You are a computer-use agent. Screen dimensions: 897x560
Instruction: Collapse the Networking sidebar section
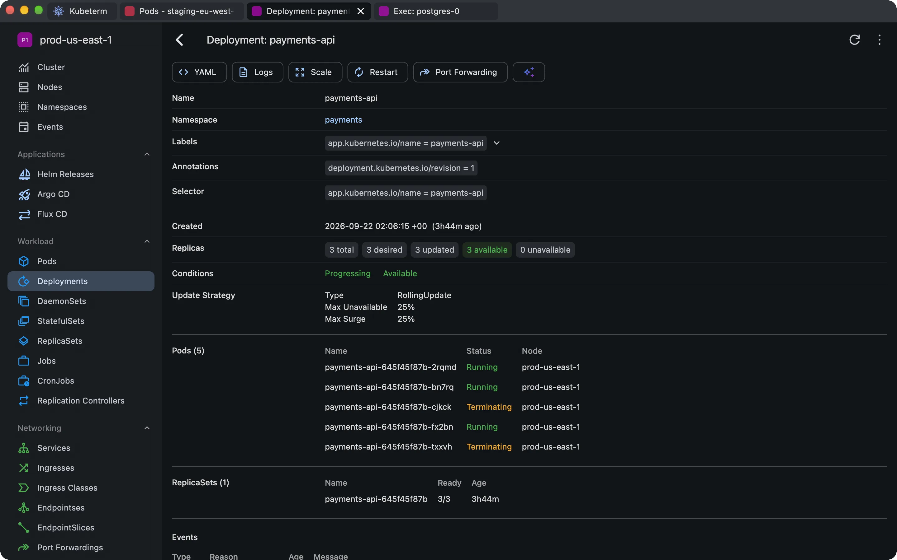(147, 428)
